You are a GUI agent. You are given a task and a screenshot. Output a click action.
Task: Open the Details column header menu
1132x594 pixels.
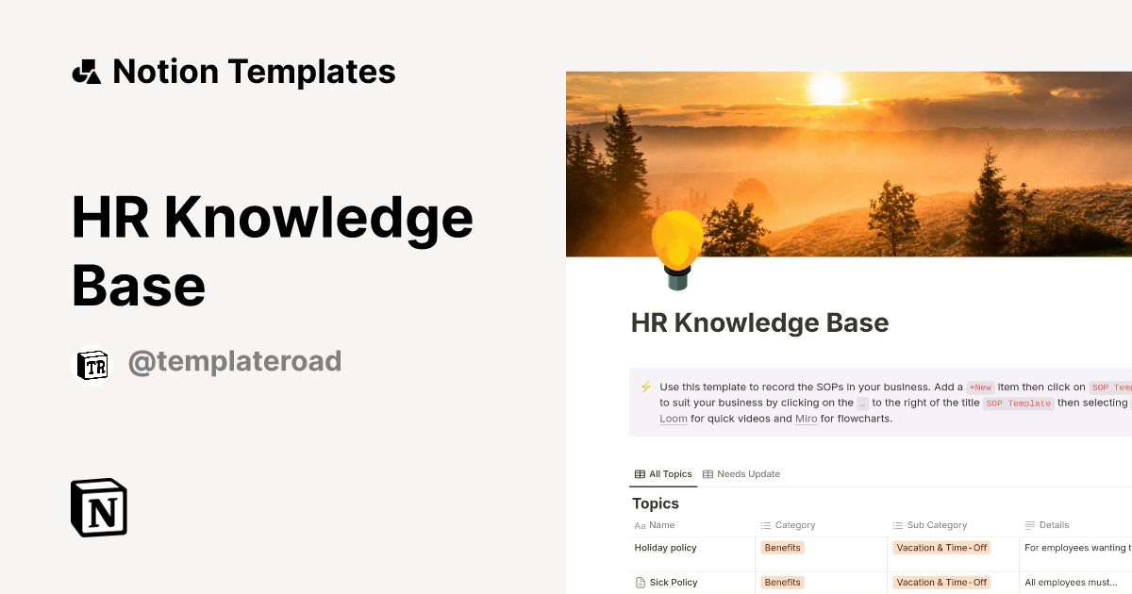coord(1055,525)
